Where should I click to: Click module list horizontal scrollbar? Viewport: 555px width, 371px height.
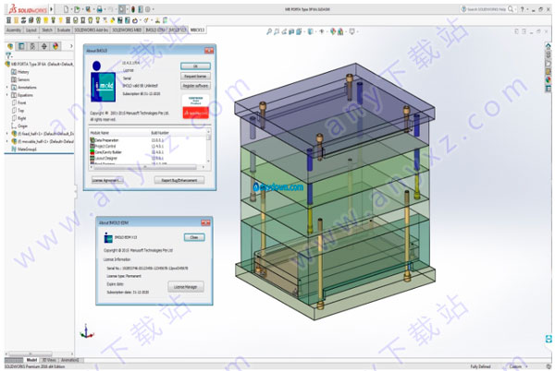click(x=147, y=167)
